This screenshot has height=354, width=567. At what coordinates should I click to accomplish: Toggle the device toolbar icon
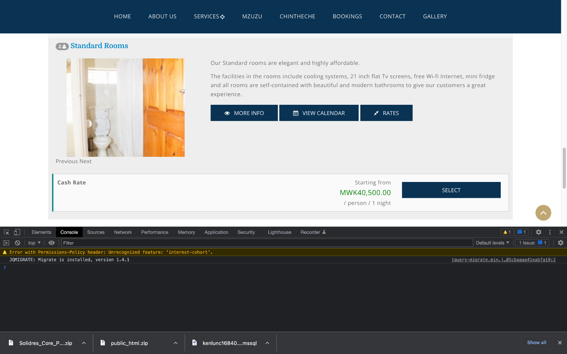point(17,232)
